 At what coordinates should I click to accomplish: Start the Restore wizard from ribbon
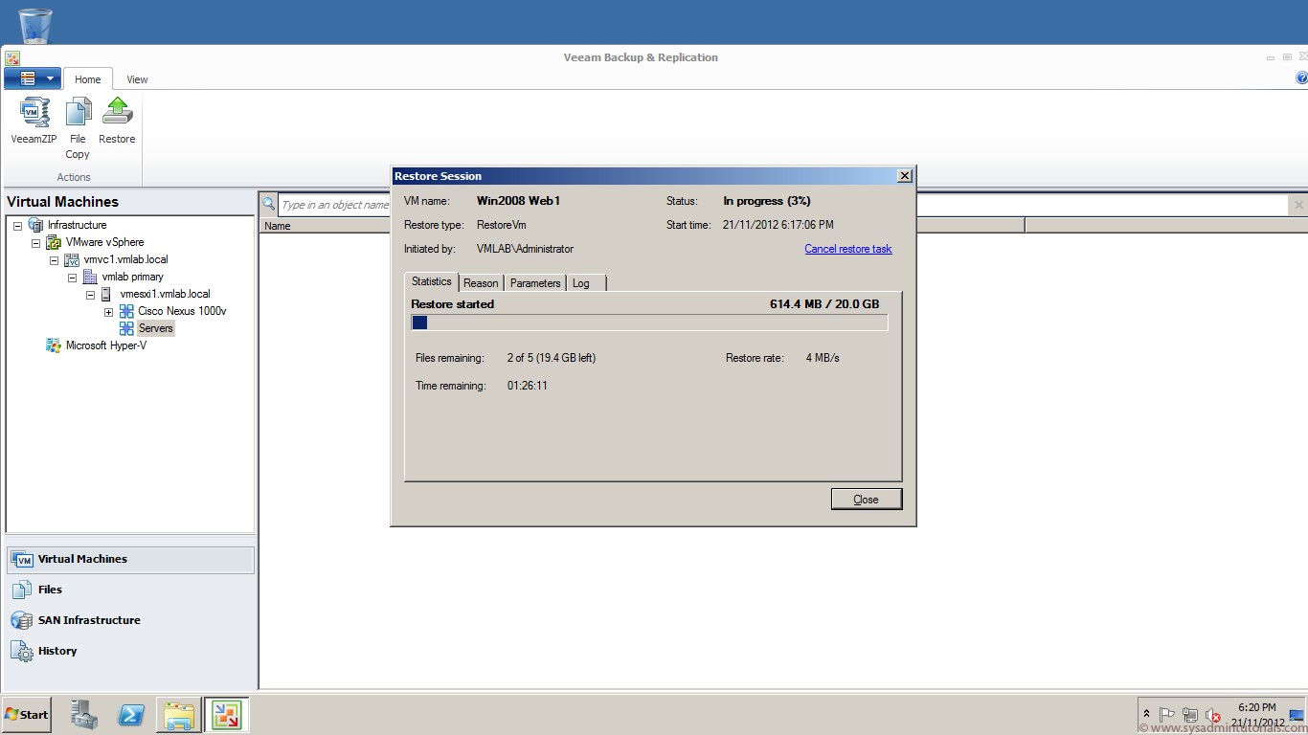117,122
